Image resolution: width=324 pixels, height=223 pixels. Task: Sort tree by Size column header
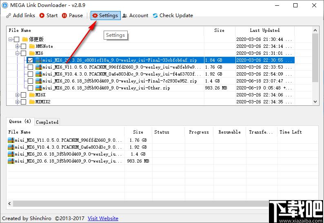(220, 30)
